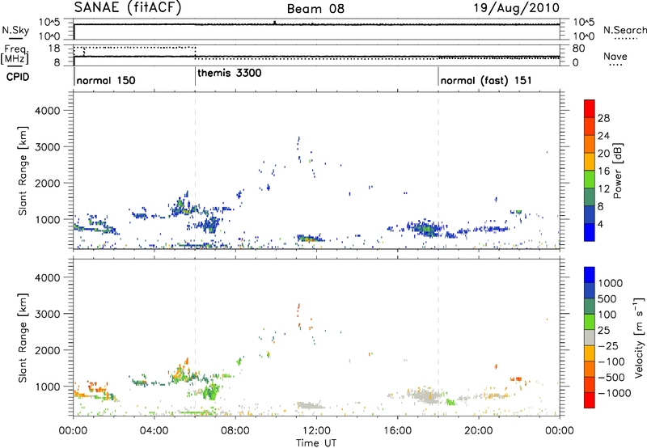The width and height of the screenshot is (647, 448).
Task: Click the Freq. [MHz] axis label
Action: 15,54
